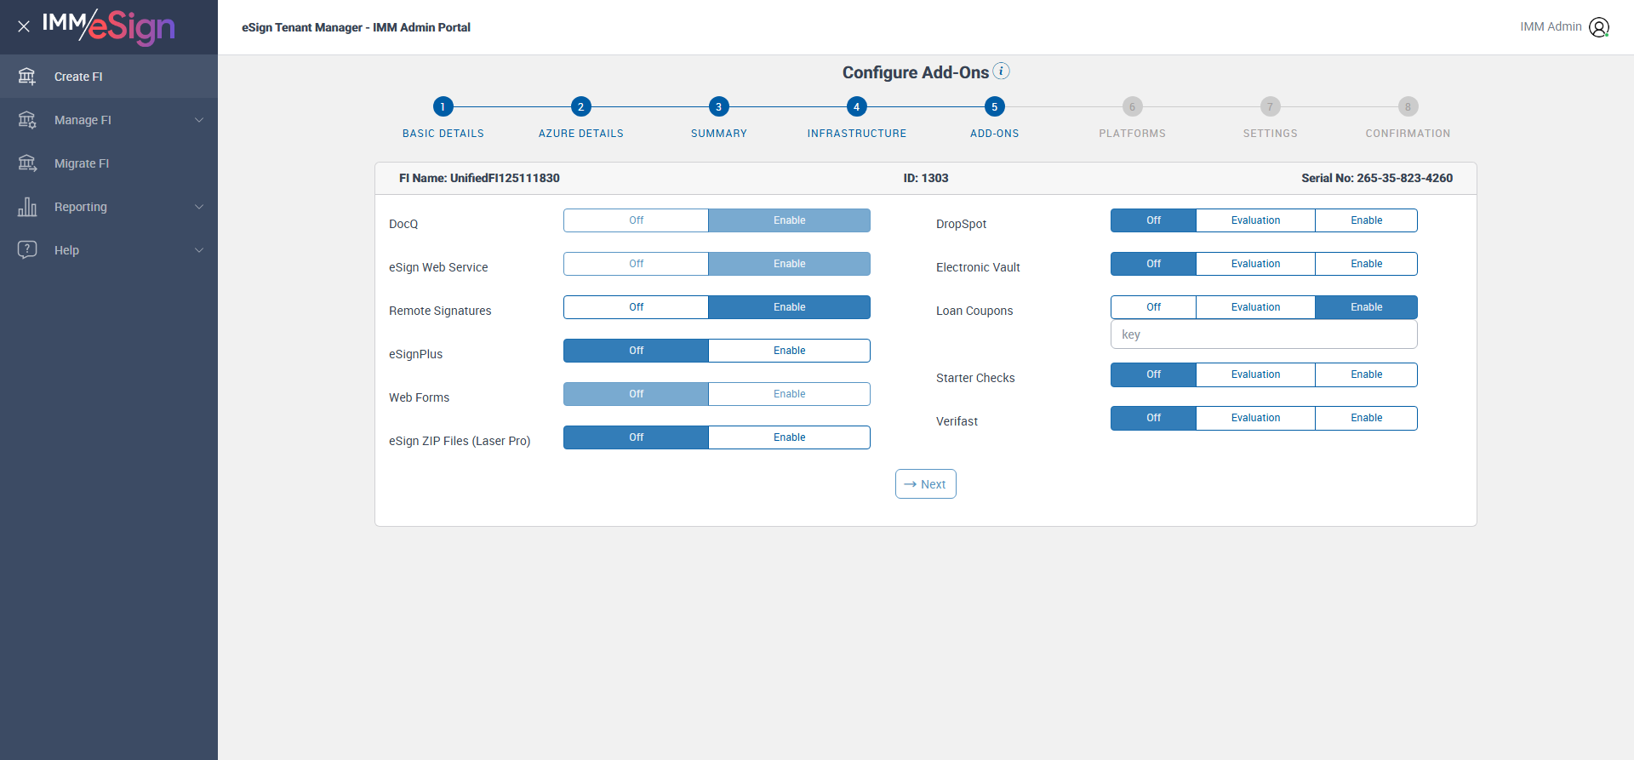Open the IMM Admin user profile icon
This screenshot has height=760, width=1634.
(x=1599, y=27)
